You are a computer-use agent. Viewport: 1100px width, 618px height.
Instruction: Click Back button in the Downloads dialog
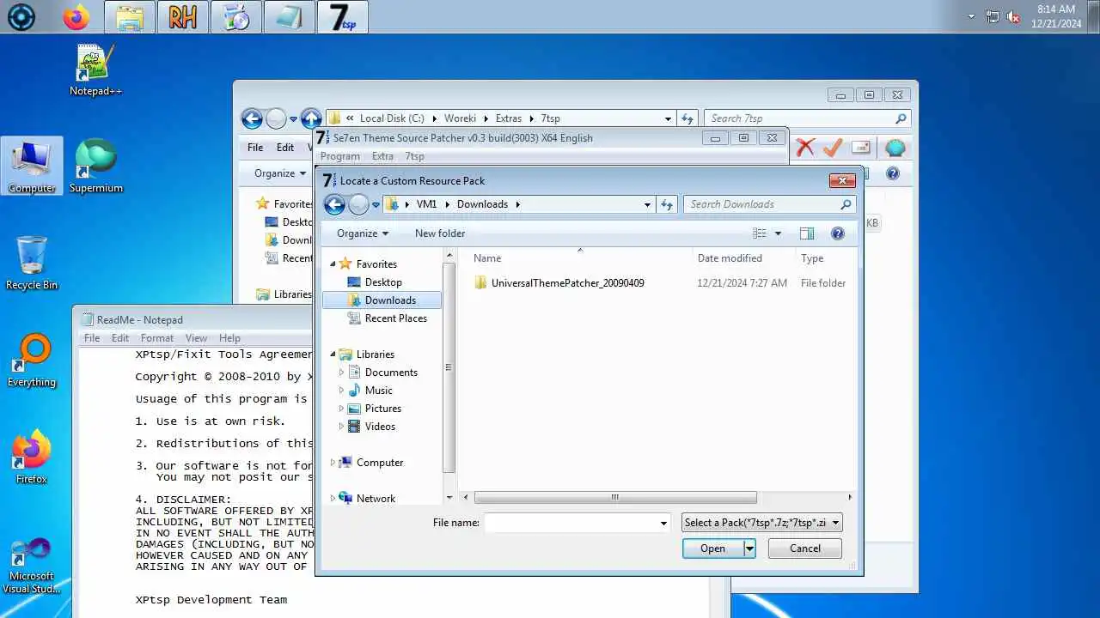334,204
